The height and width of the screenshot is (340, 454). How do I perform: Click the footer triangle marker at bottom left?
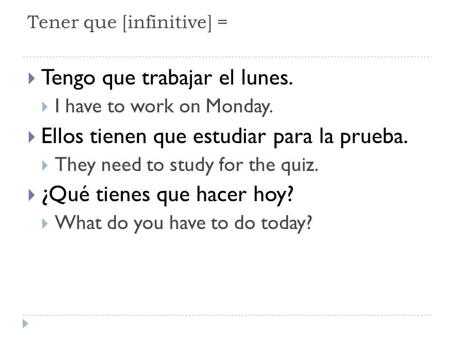(x=26, y=323)
